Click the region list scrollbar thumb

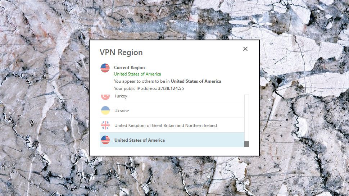(246, 144)
